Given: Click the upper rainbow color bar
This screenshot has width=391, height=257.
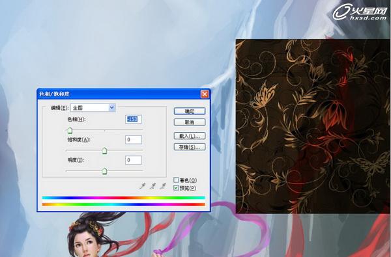Looking at the screenshot, I should (123, 198).
